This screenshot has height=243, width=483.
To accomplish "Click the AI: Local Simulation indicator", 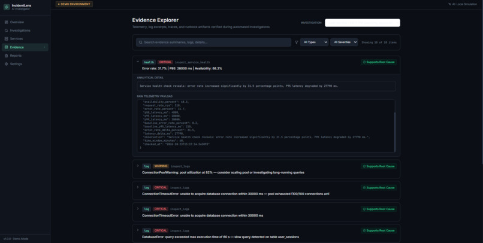I will coord(463,4).
